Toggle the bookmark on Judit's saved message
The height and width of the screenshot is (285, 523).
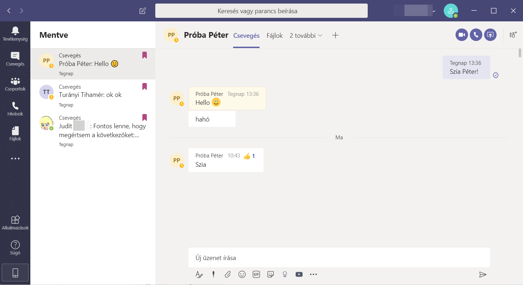click(x=145, y=118)
